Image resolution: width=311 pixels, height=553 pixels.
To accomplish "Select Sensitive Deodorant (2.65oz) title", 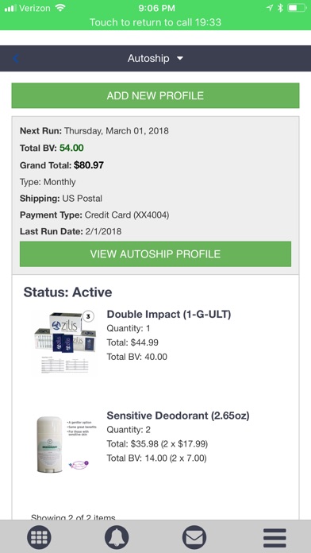I will [x=178, y=416].
